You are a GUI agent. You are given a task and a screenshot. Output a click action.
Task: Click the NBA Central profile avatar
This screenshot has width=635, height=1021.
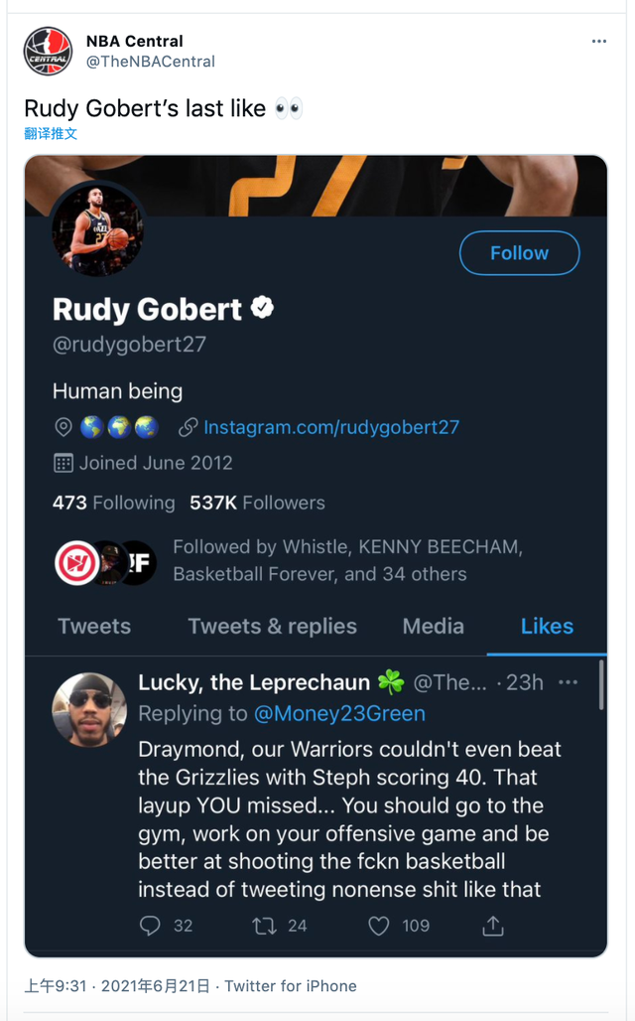(48, 52)
